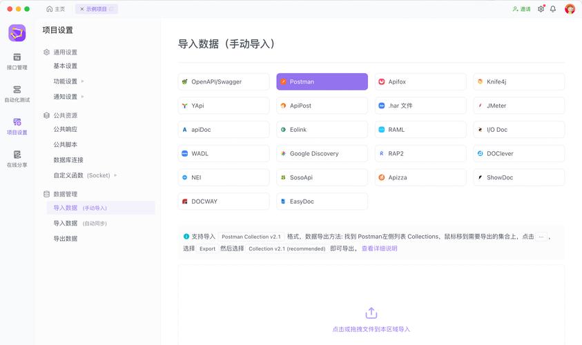Select the Google Discovery import option
The image size is (582, 345).
[322, 154]
